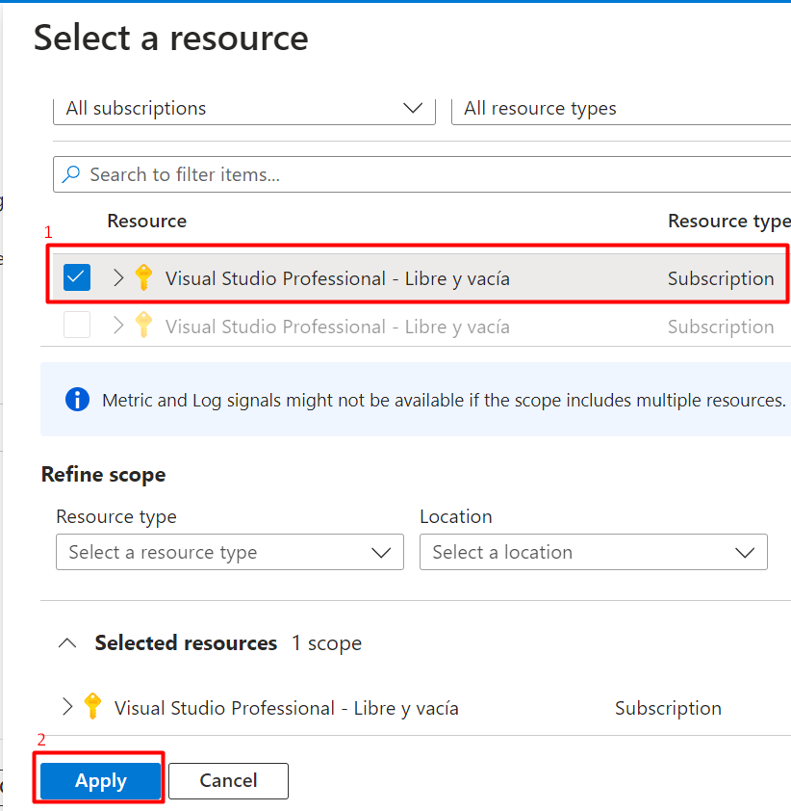791x811 pixels.
Task: Tick the unchecked greyed-out subscription checkbox
Action: 77,325
